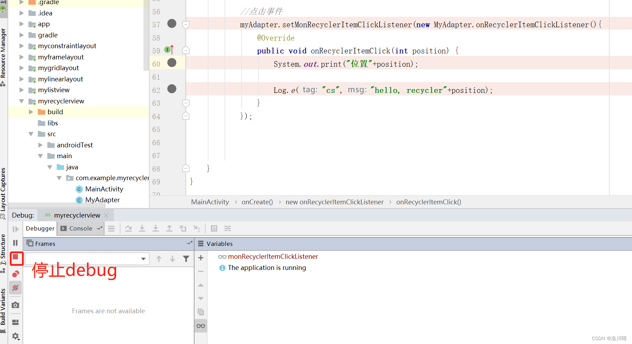
Task: Step into the method
Action: tap(142, 228)
